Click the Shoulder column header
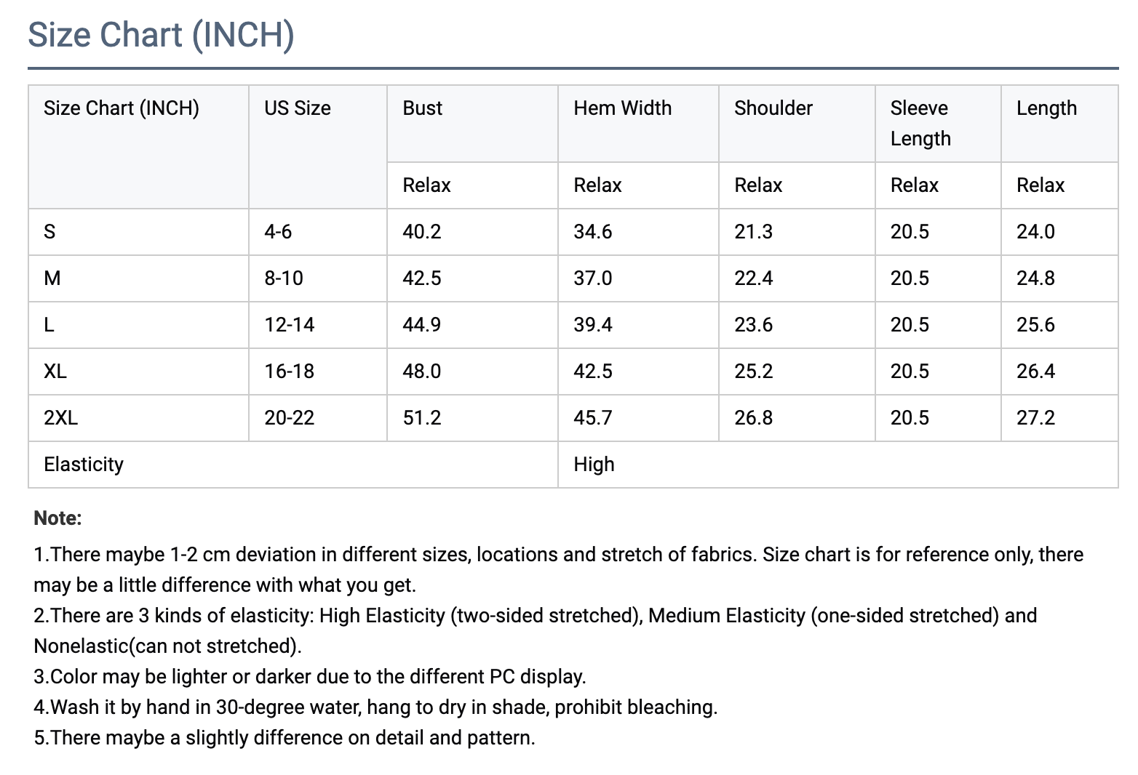The width and height of the screenshot is (1138, 775). (x=773, y=108)
